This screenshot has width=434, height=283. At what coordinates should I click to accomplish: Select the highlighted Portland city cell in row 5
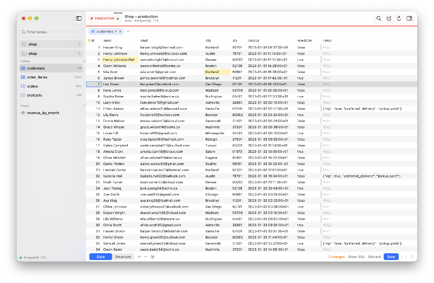217,72
